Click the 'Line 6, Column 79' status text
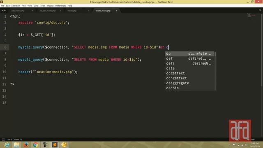This screenshot has width=263, height=148. tap(14, 139)
